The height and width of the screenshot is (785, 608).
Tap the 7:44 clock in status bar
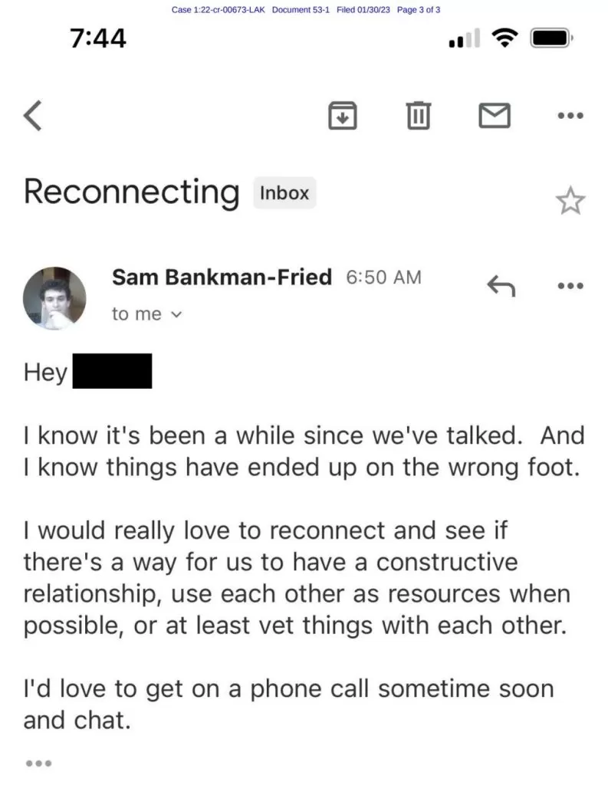tap(98, 38)
